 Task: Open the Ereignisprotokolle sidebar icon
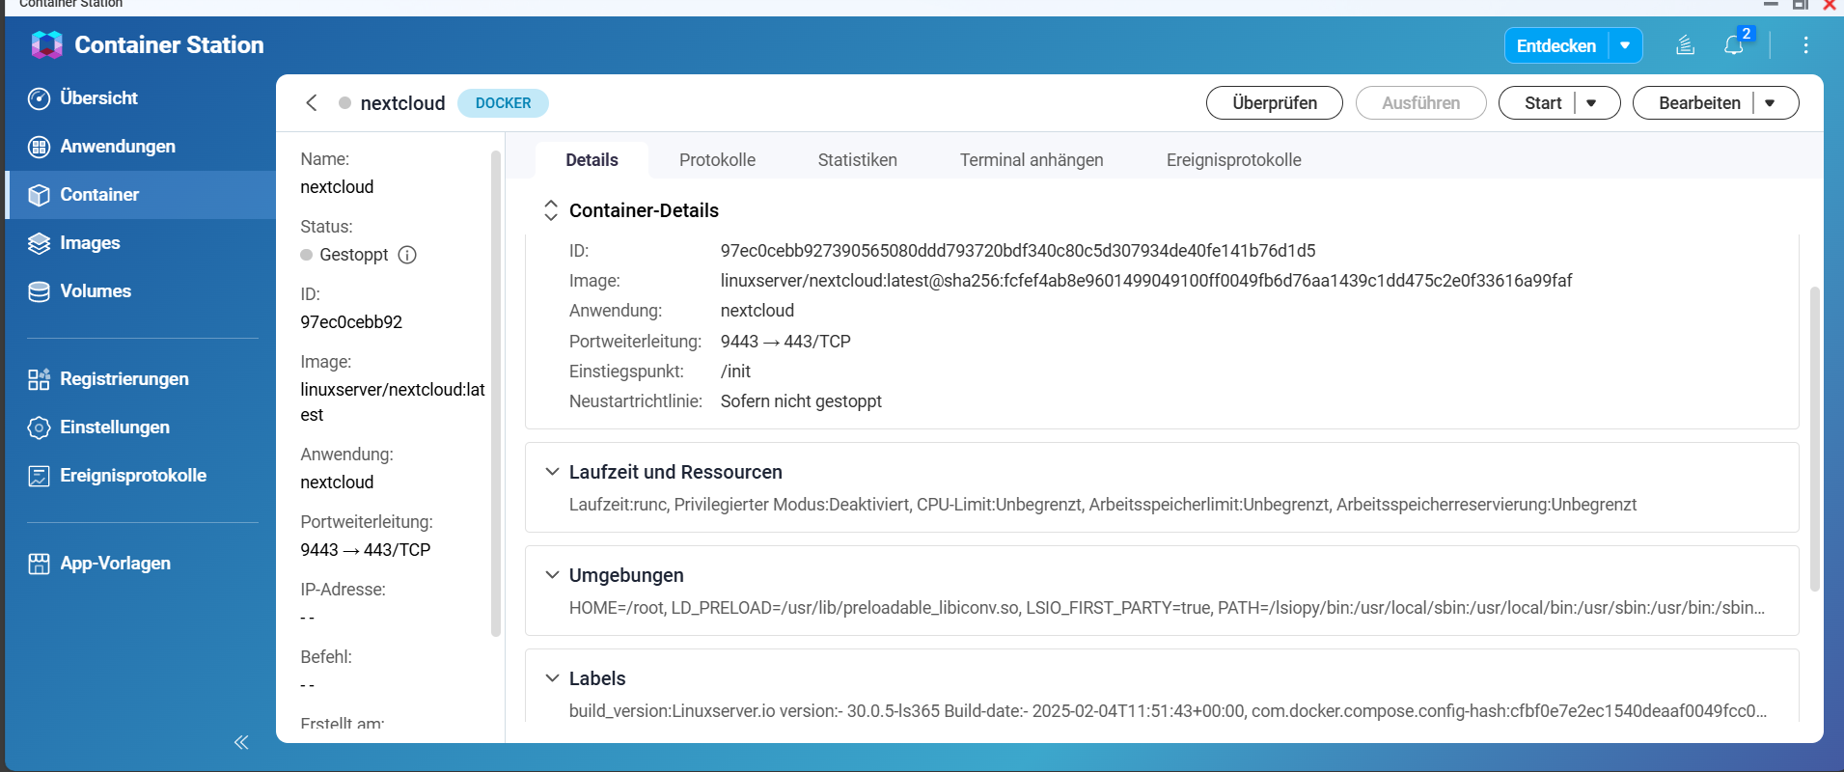coord(39,476)
